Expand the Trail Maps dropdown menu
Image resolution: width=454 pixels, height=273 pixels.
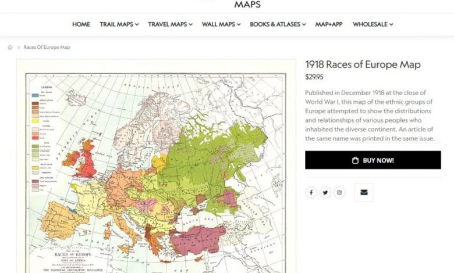click(119, 24)
